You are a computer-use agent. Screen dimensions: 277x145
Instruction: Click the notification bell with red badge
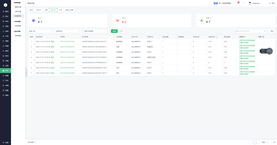point(238,3)
